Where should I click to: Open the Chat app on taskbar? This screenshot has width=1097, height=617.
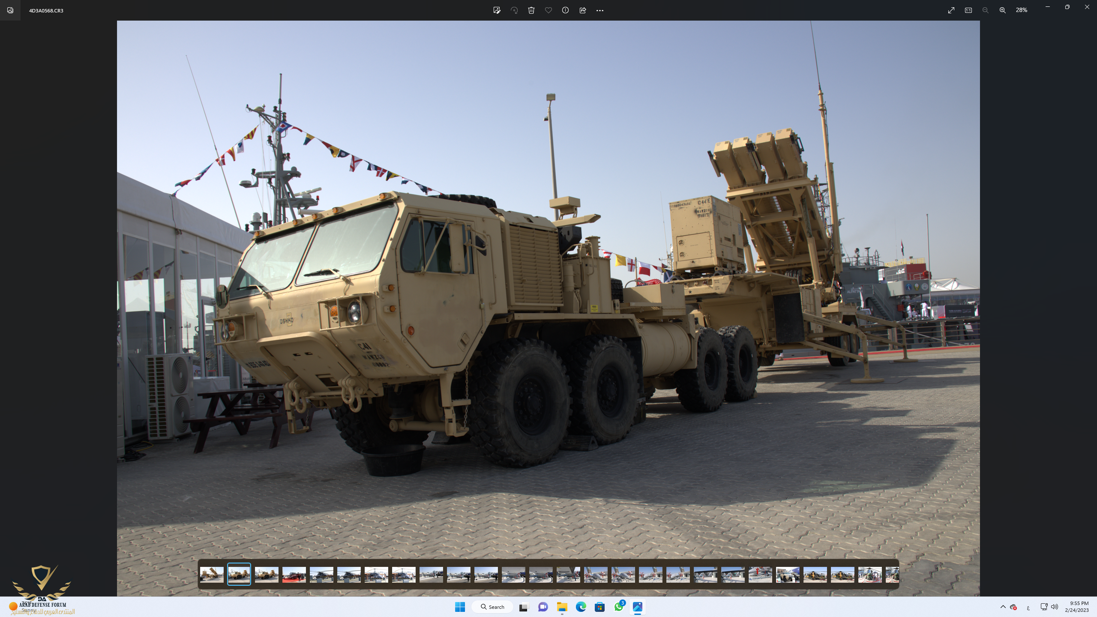coord(543,607)
